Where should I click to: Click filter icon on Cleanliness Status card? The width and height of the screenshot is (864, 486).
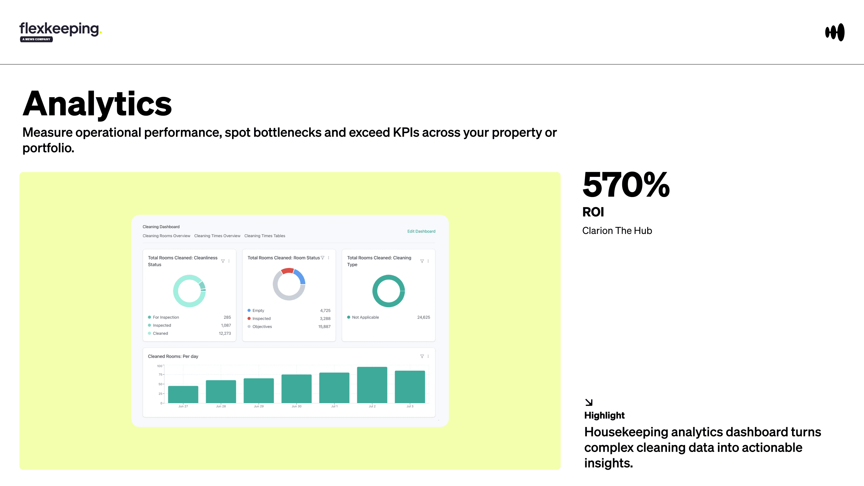pyautogui.click(x=223, y=261)
